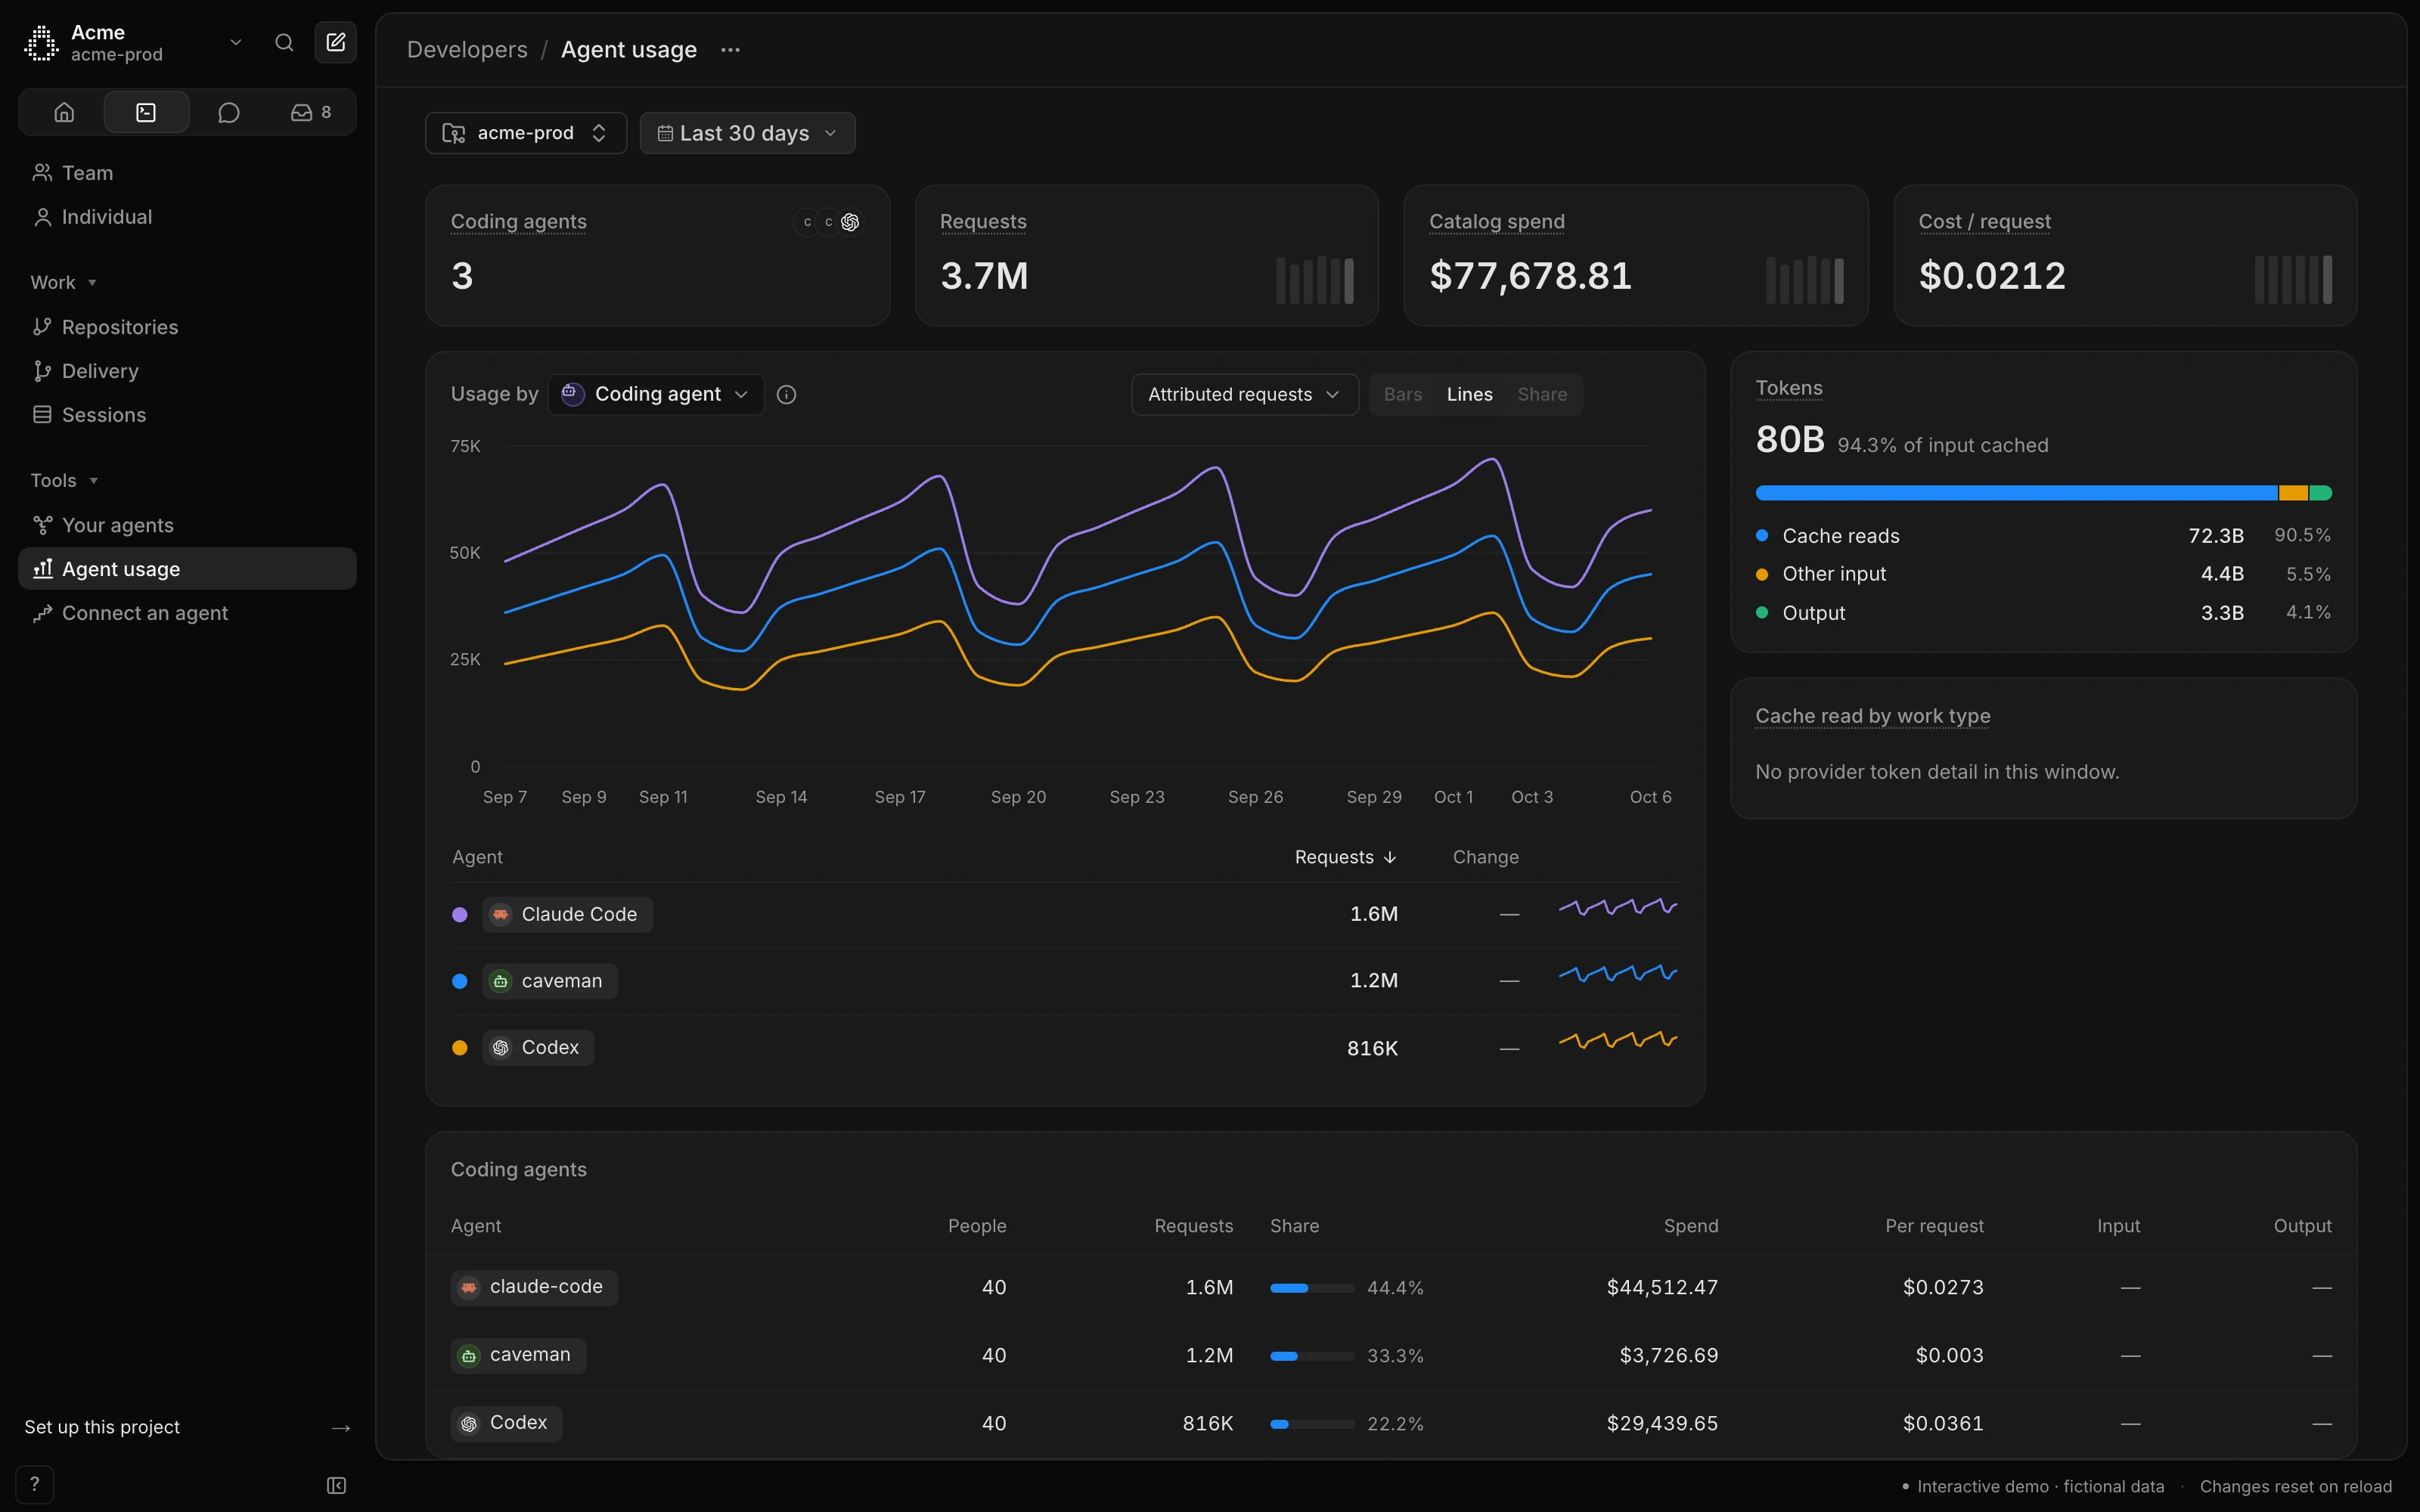Click the claude-code chip in Coding agents table
This screenshot has height=1512, width=2420.
click(534, 1287)
